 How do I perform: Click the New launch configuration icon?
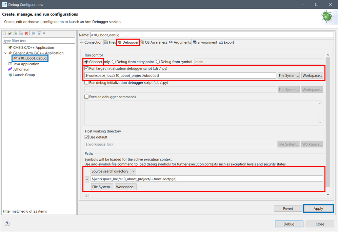[5, 33]
